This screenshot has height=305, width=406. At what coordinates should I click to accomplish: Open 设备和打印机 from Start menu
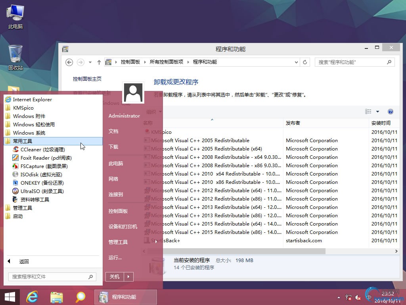click(123, 226)
